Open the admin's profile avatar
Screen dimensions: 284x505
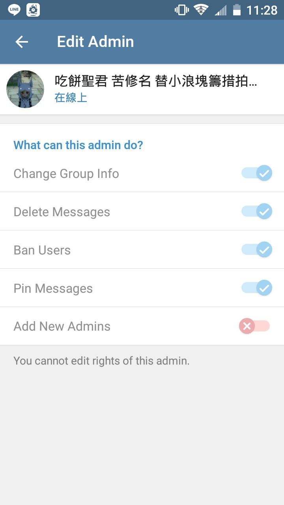(25, 90)
